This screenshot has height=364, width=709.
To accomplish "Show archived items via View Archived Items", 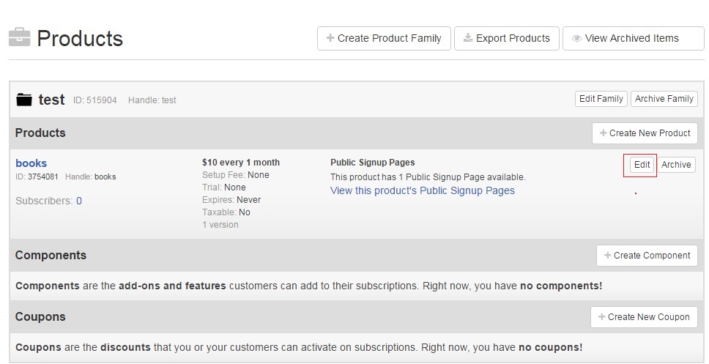I will pyautogui.click(x=634, y=38).
